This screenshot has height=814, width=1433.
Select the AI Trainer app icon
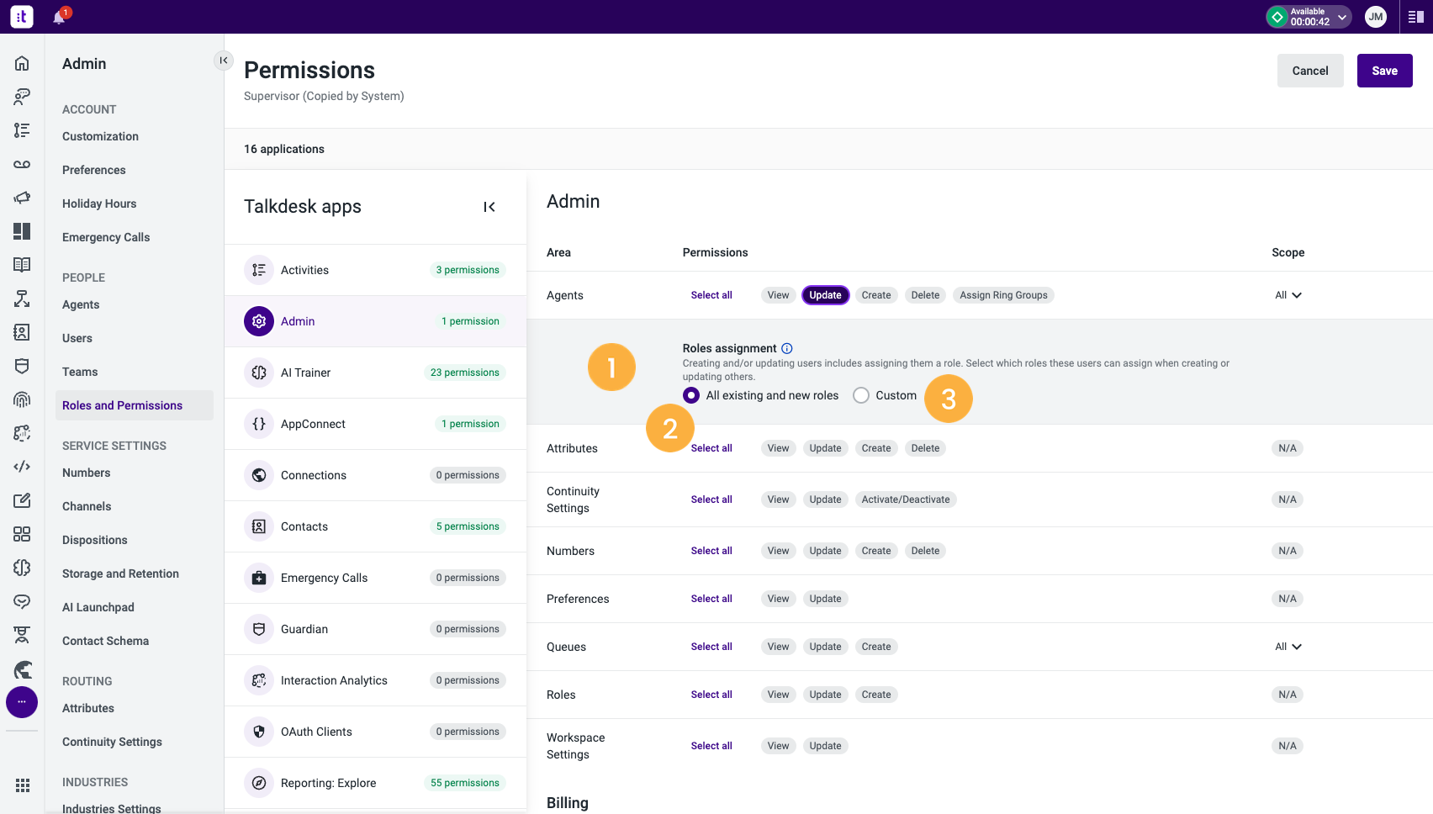click(x=258, y=373)
